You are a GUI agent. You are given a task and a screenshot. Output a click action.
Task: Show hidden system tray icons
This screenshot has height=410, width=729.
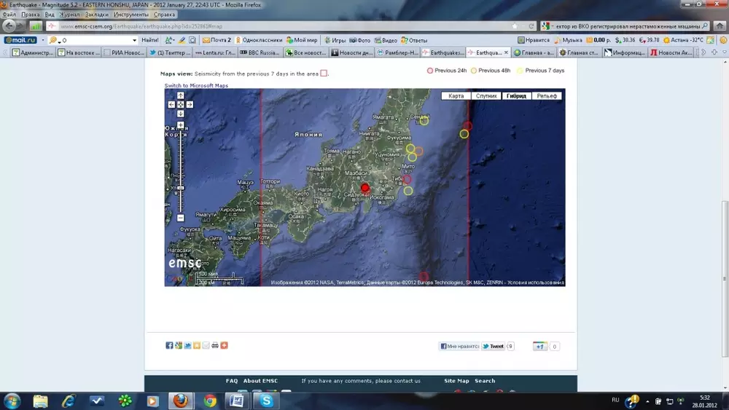coord(646,401)
